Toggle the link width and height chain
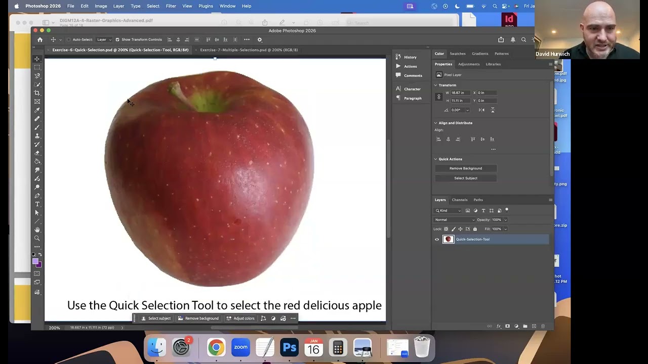The height and width of the screenshot is (364, 648). (439, 97)
